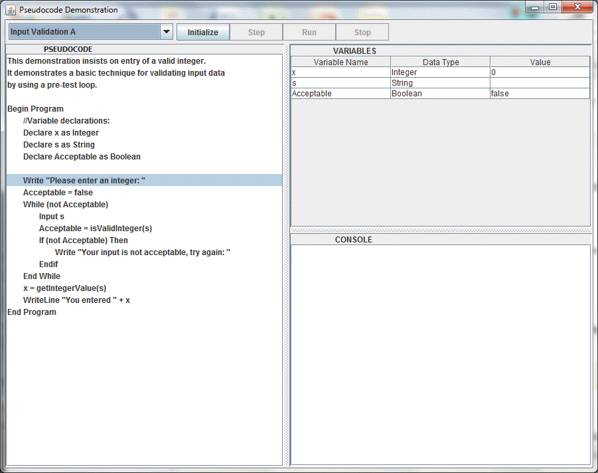The height and width of the screenshot is (473, 598).
Task: Select the value cell for variable x
Action: 540,72
